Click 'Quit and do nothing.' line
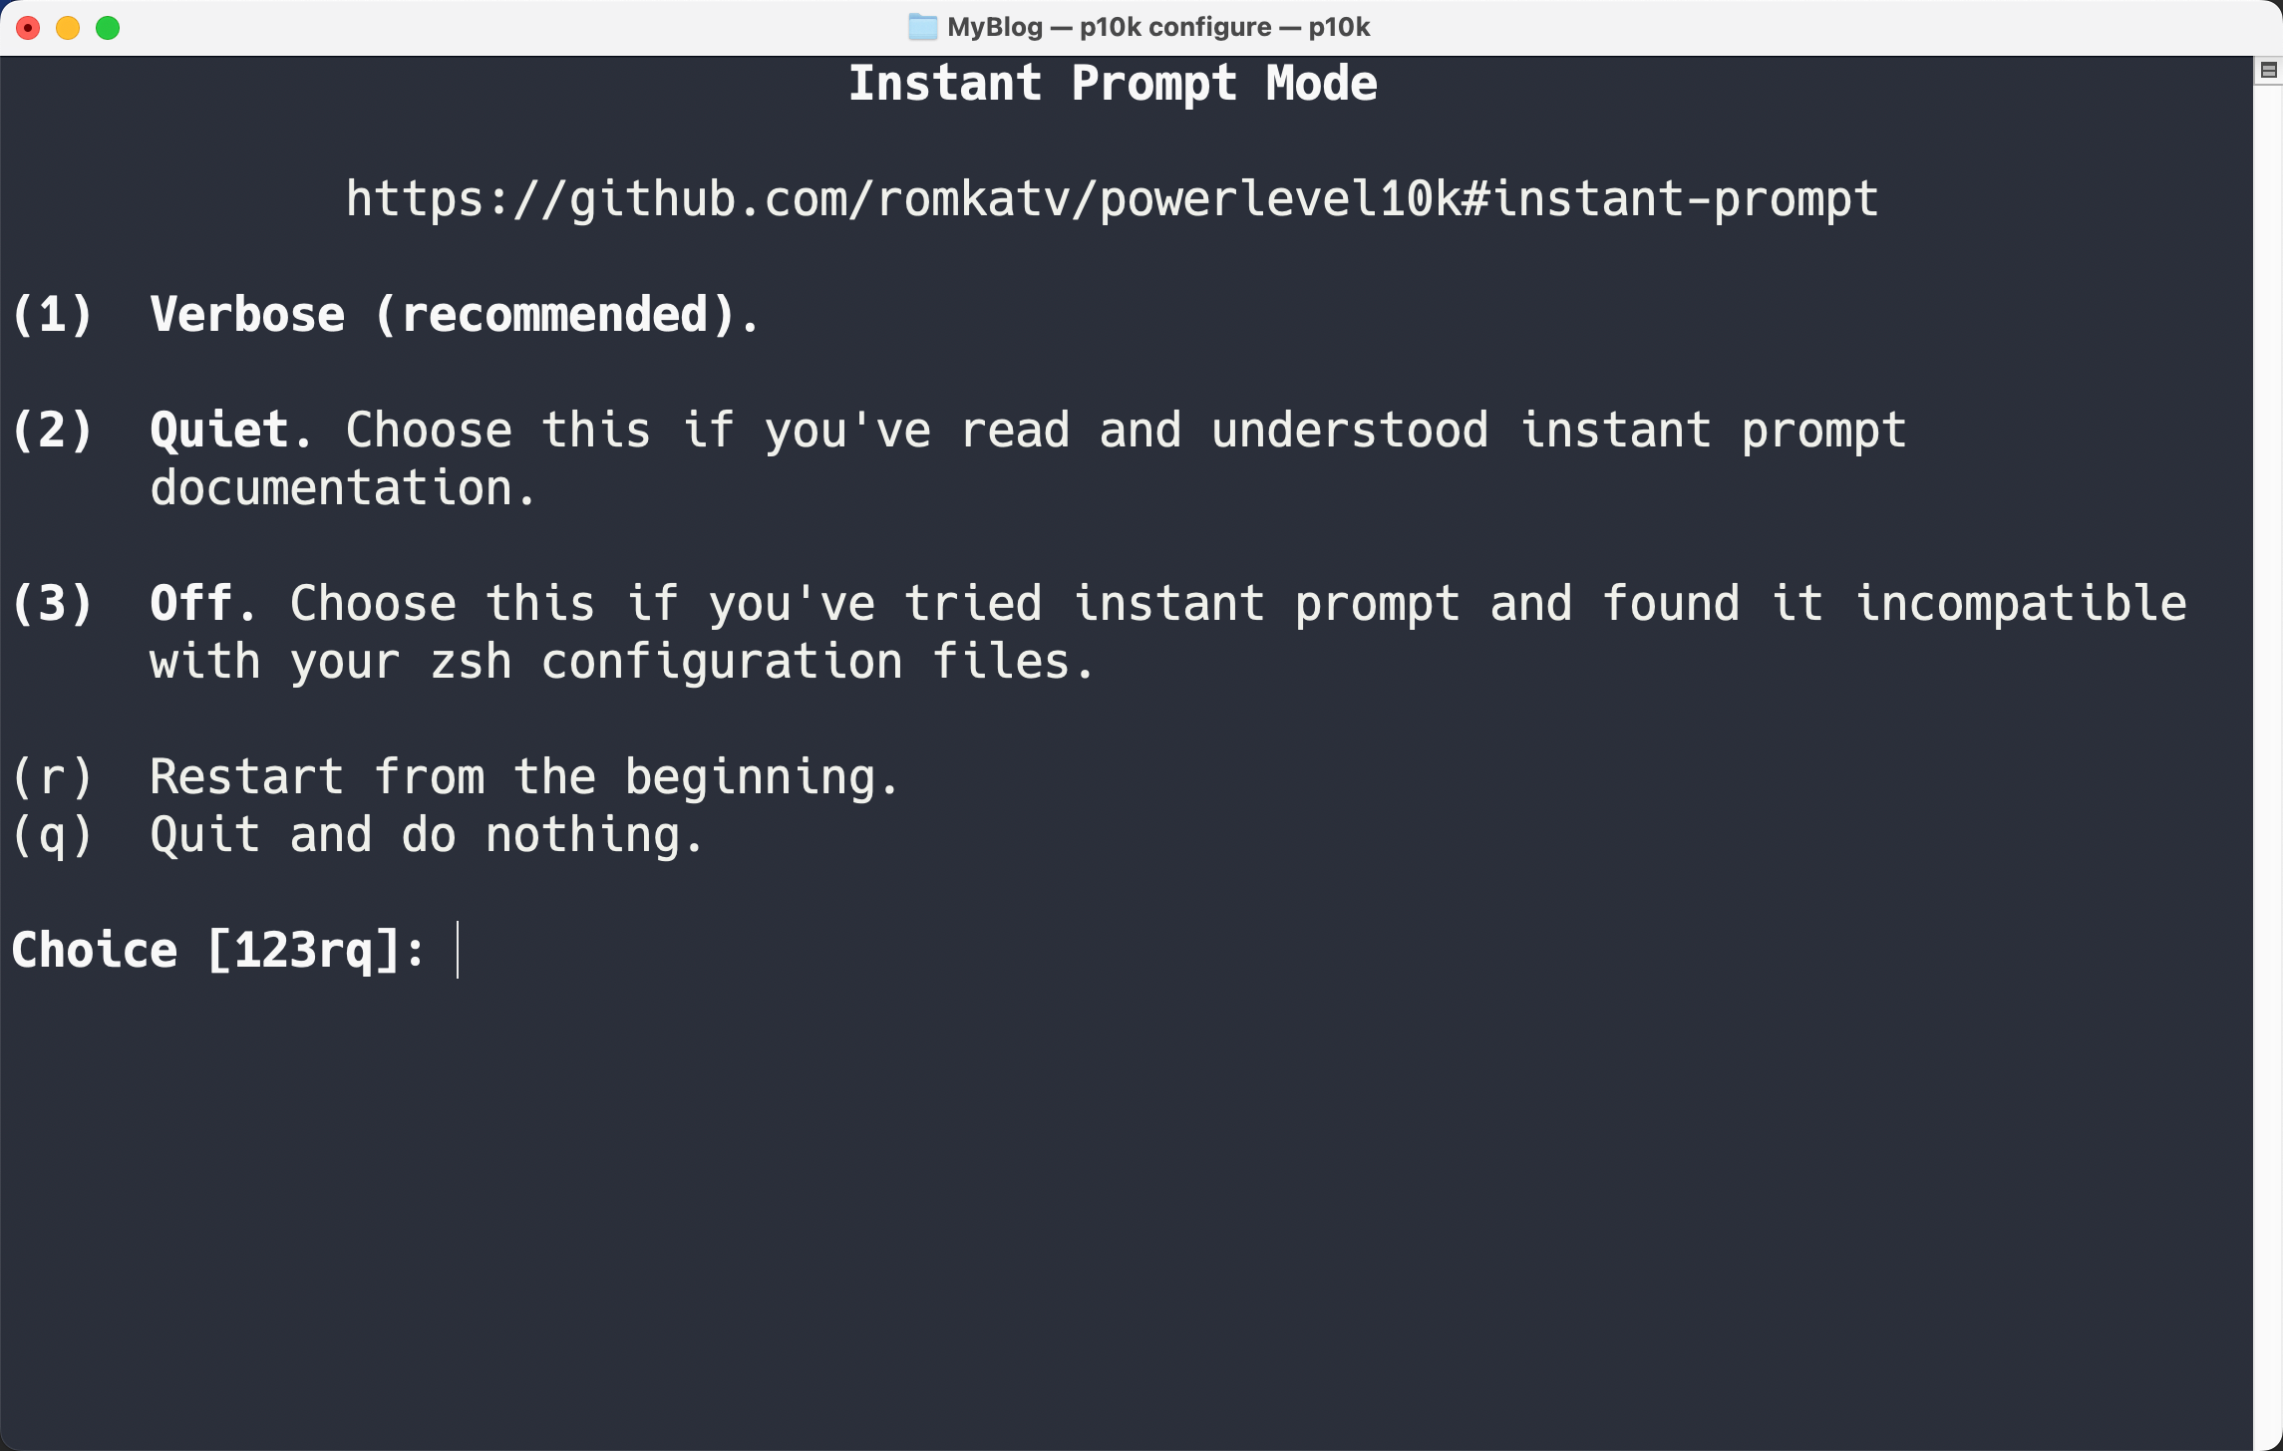The height and width of the screenshot is (1451, 2283). (x=427, y=835)
